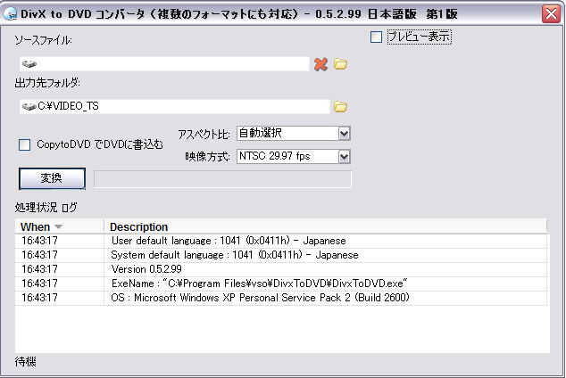The image size is (566, 378).
Task: Clear source file with red X icon
Action: 320,64
